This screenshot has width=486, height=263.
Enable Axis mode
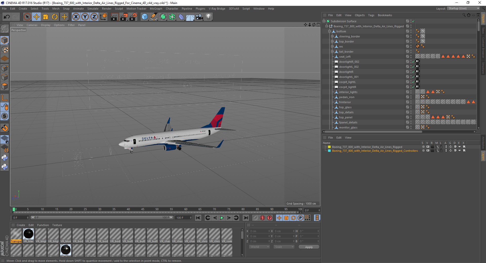click(x=5, y=98)
